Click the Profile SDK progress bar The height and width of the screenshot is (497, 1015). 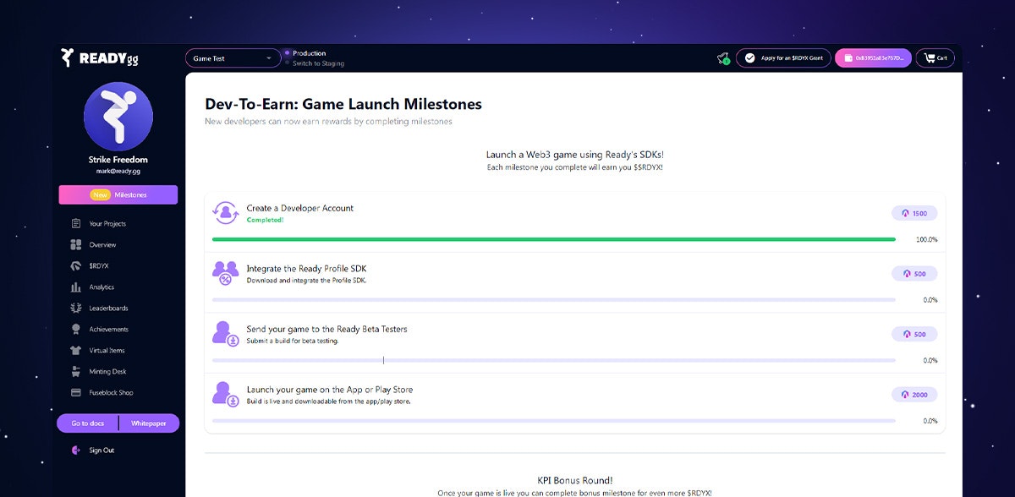(x=554, y=300)
